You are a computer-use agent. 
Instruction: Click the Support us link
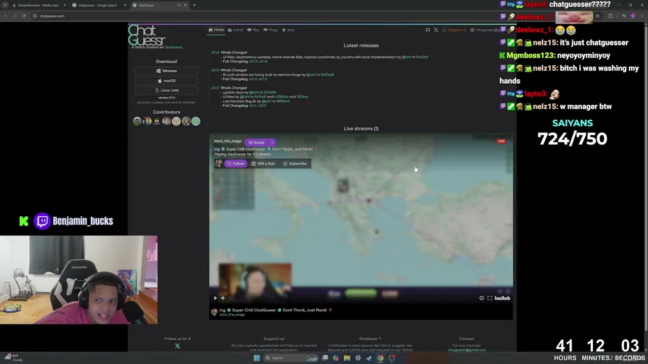tap(454, 30)
